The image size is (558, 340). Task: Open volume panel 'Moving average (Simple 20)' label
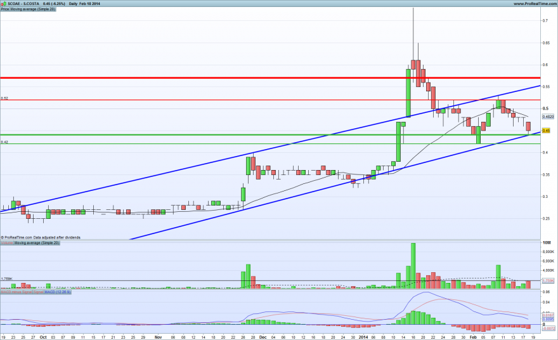[37, 243]
